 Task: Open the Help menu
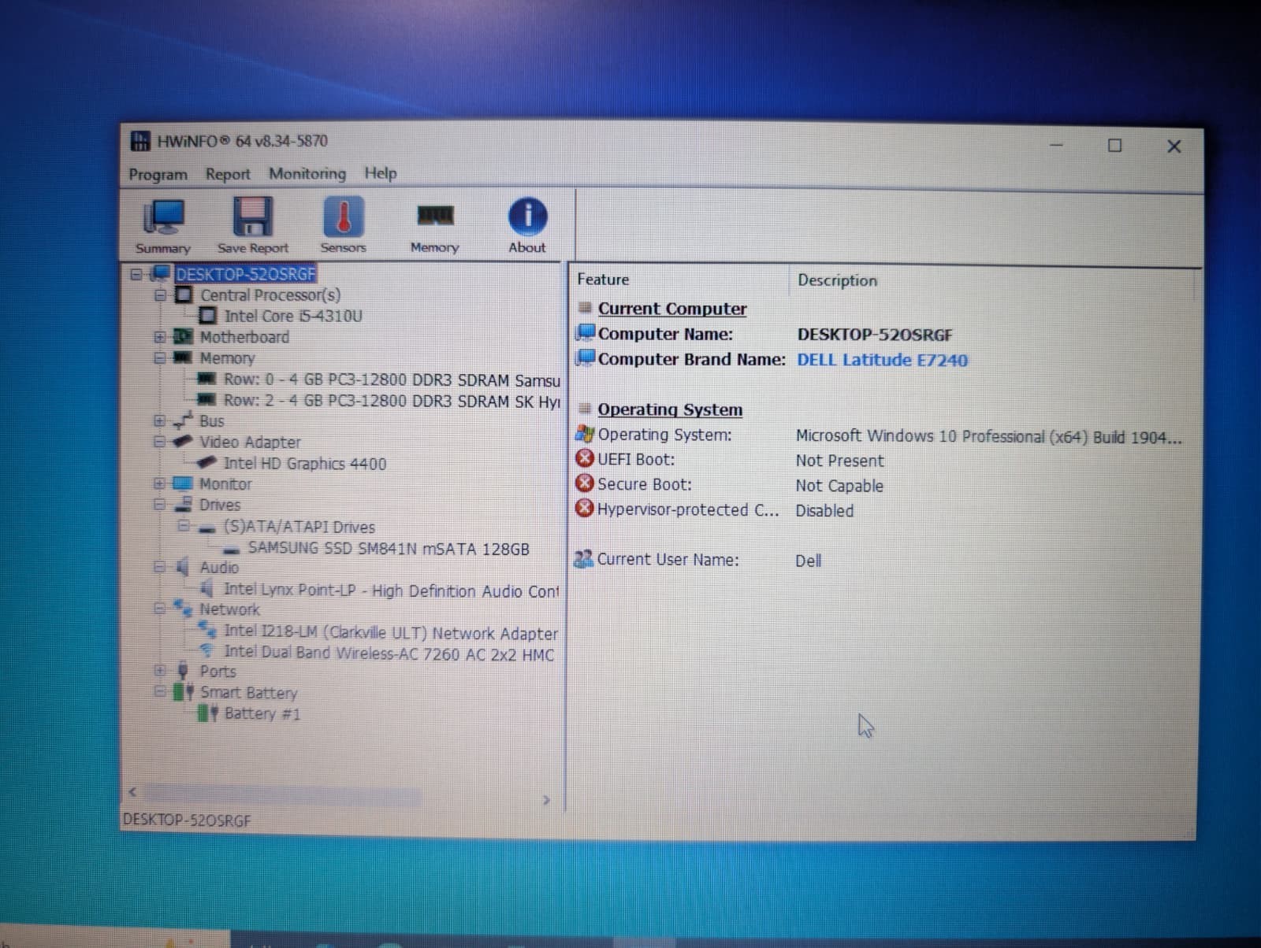(381, 173)
